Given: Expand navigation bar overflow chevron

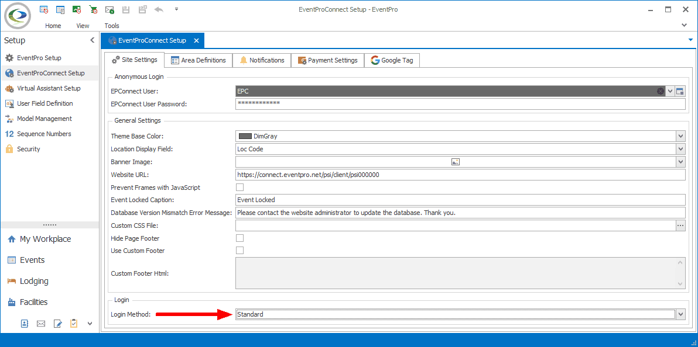Looking at the screenshot, I should tap(90, 324).
